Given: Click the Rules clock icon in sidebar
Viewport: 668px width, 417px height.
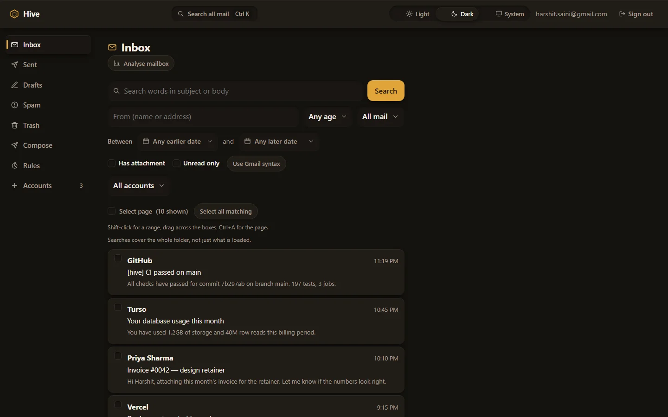Looking at the screenshot, I should (x=14, y=166).
